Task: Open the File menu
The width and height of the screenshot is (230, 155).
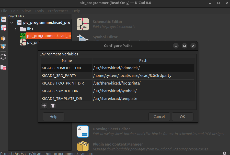Action: pos(4,11)
